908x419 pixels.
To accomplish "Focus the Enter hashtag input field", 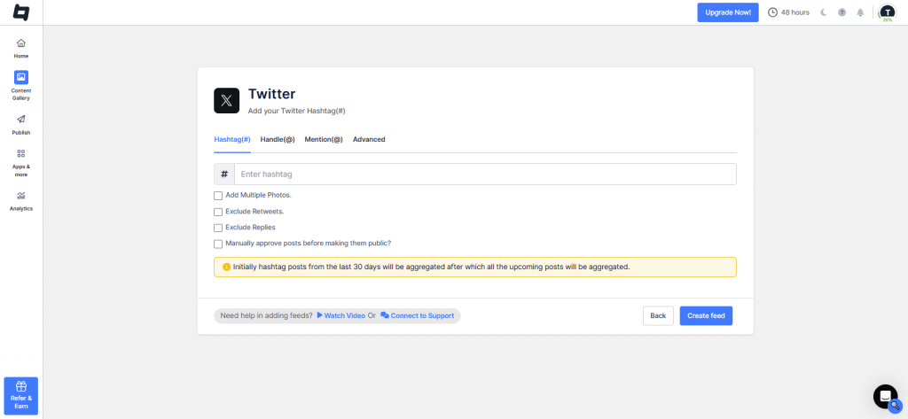I will pos(484,175).
